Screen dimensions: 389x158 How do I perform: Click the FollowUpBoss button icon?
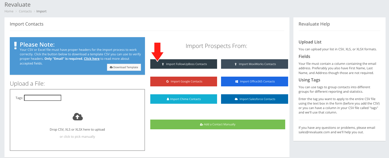(163, 64)
